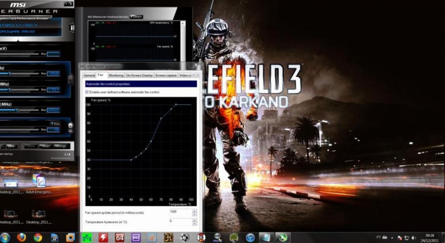
Task: Open the green tree taskbar icon
Action: 234,237
